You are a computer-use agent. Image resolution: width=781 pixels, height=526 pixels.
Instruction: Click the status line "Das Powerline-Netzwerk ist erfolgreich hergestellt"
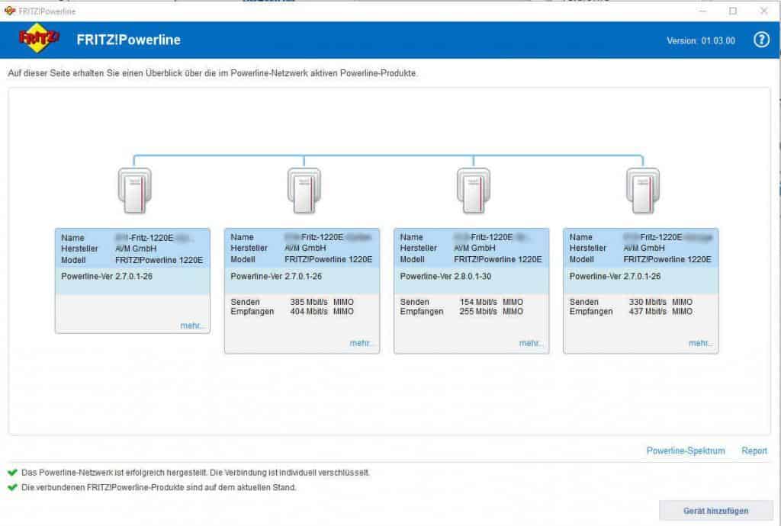pyautogui.click(x=195, y=472)
